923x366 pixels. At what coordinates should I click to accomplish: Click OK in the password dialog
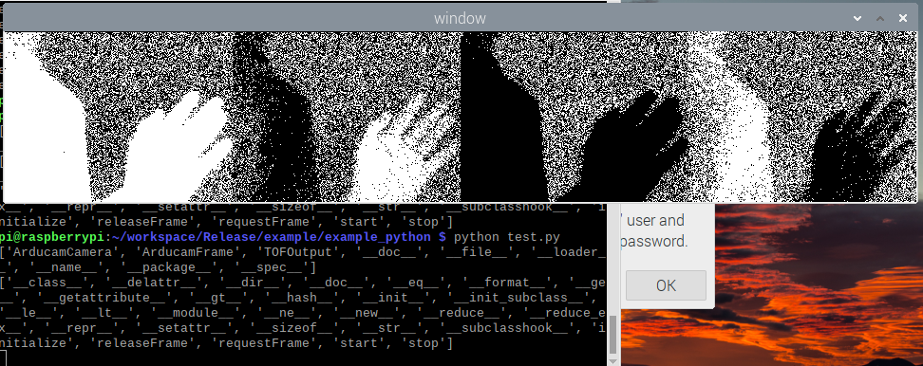click(666, 285)
